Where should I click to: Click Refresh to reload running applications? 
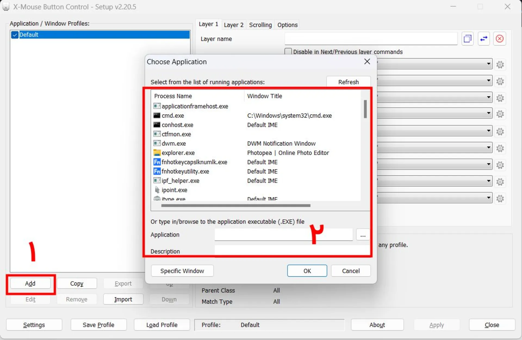tap(349, 82)
